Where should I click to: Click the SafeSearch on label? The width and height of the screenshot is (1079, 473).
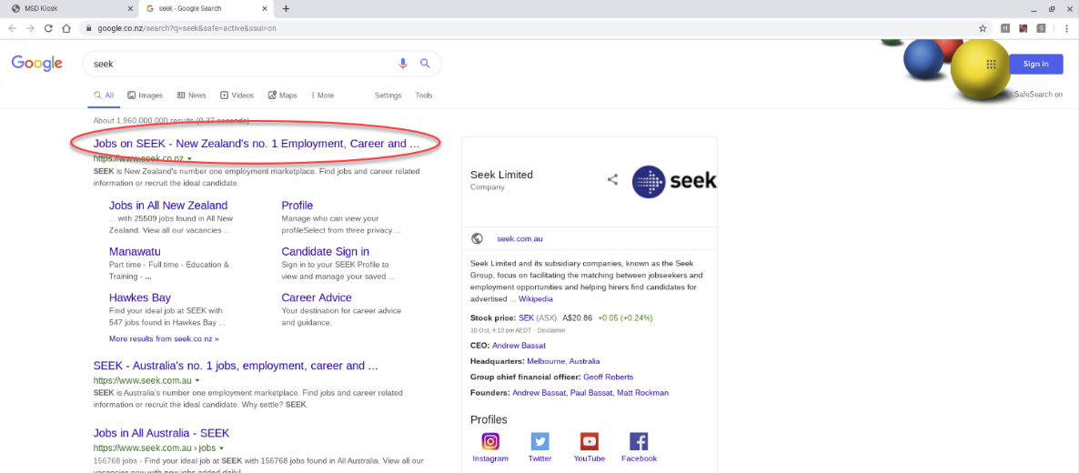(1038, 95)
